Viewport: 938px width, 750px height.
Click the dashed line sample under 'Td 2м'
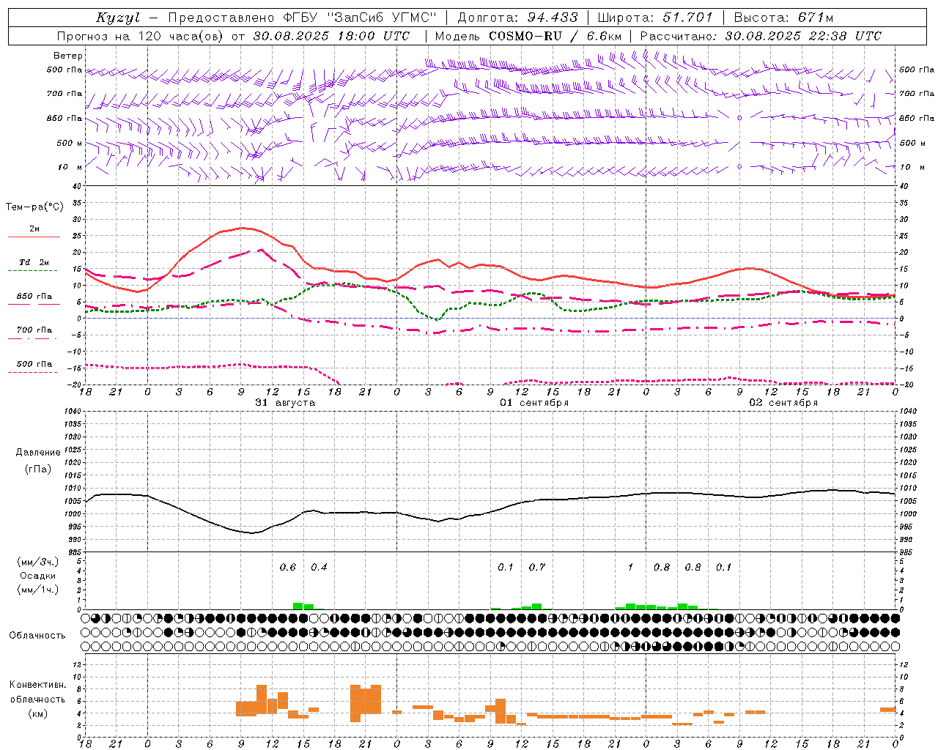point(32,271)
